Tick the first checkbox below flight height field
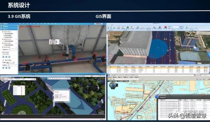This screenshot has width=210, height=122. coord(3,52)
